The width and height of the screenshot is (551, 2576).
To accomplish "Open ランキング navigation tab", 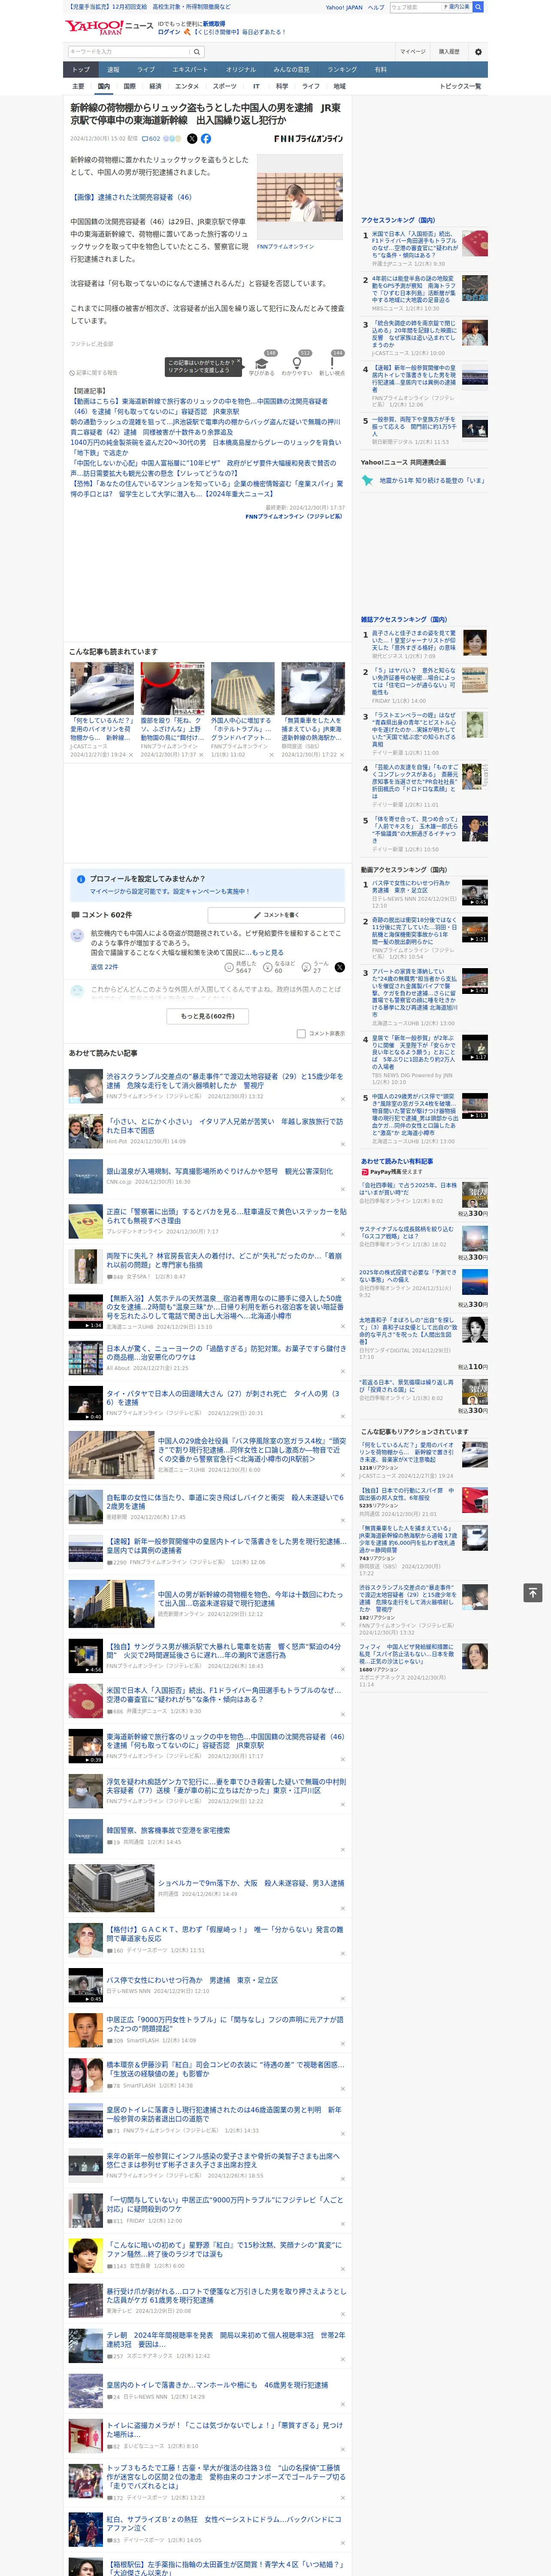I will pyautogui.click(x=342, y=70).
